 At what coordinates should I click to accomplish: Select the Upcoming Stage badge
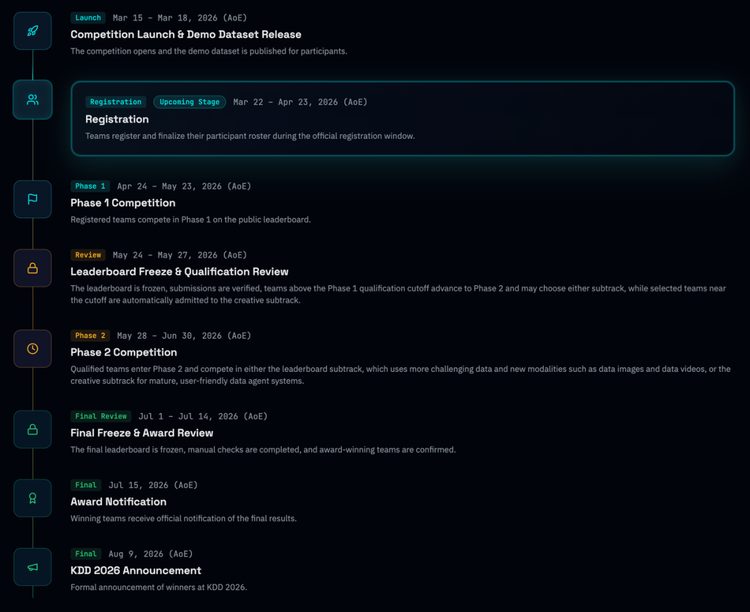(x=189, y=102)
